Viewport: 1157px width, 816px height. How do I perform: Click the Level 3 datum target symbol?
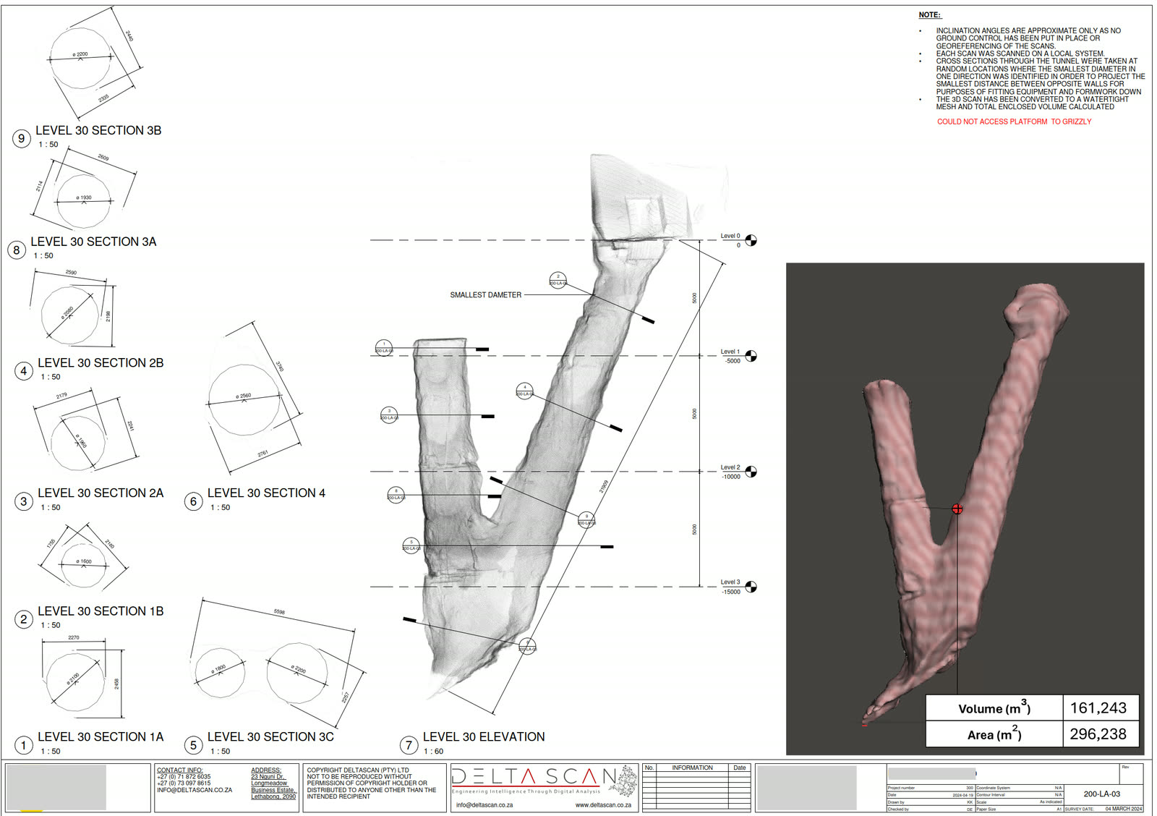tap(751, 587)
